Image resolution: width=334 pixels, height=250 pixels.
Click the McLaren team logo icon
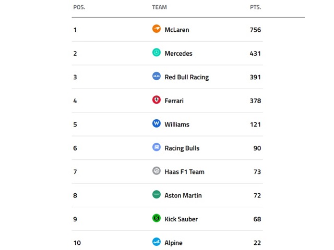coord(156,29)
